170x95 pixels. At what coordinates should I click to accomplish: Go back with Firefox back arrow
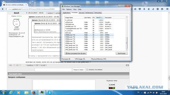[3, 9]
